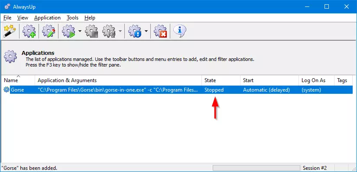
Task: Click the status bar progress indicator
Action: [x=256, y=168]
